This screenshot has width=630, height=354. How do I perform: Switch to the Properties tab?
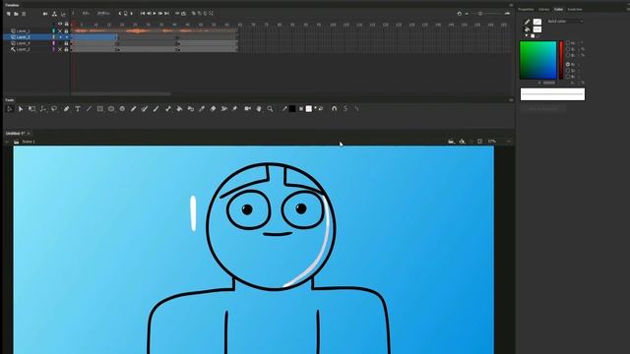tap(526, 9)
